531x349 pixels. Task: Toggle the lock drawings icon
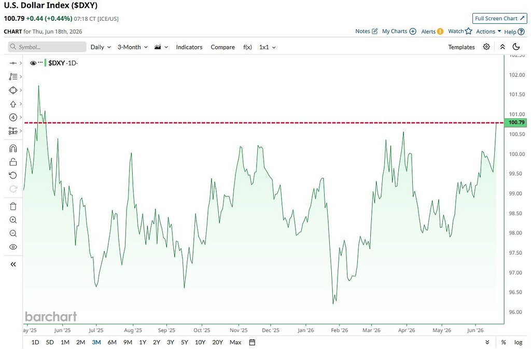click(x=13, y=162)
